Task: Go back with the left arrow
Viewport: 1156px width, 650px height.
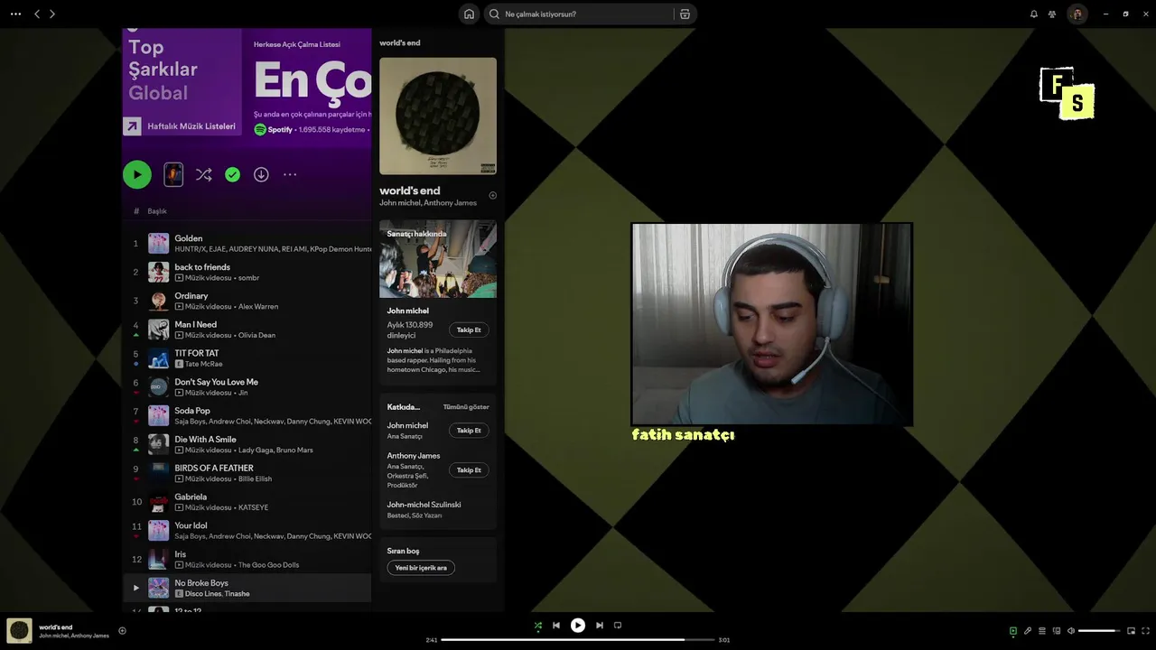Action: (x=37, y=14)
